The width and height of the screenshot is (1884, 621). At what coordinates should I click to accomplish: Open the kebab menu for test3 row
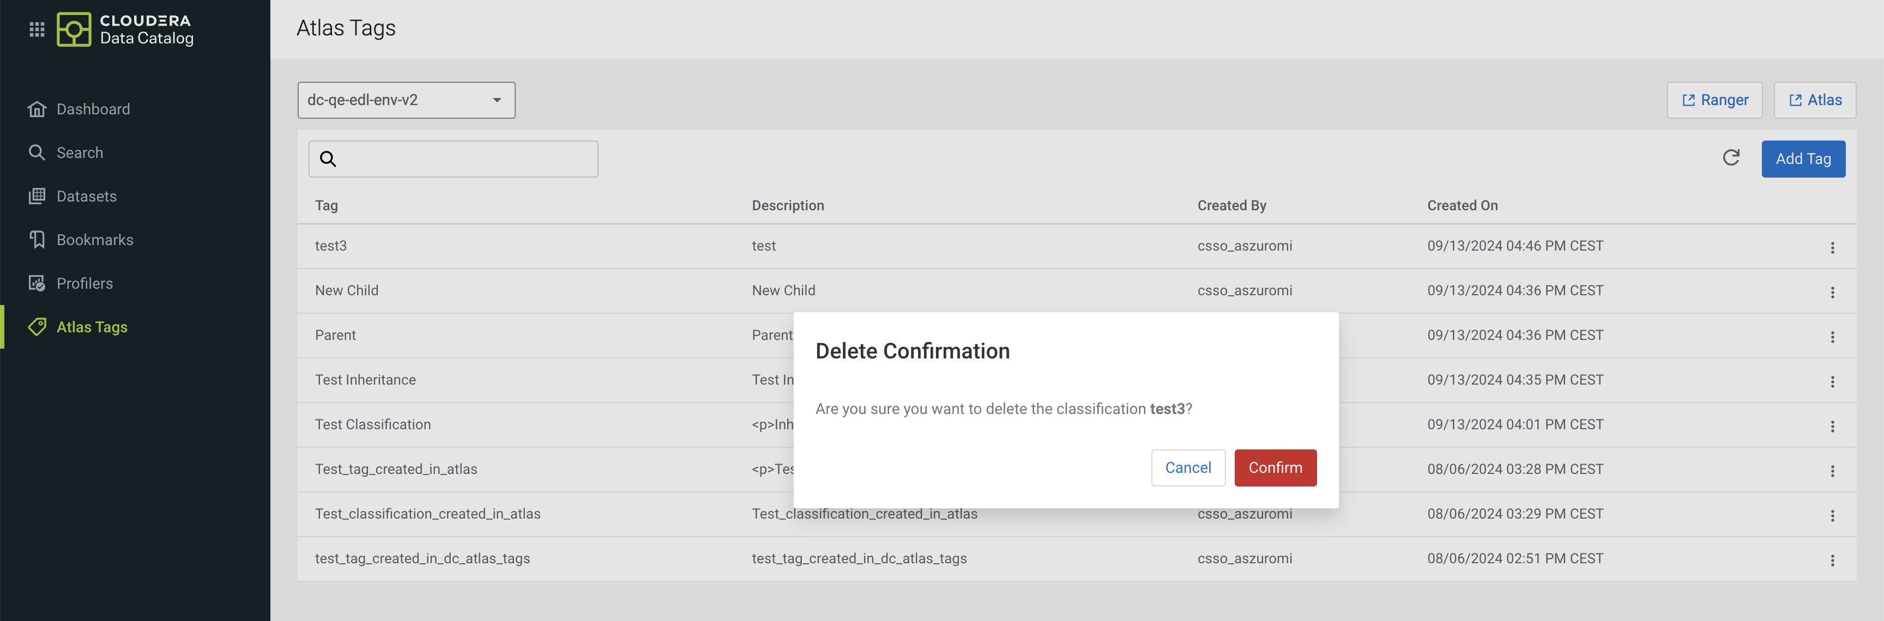click(1832, 248)
